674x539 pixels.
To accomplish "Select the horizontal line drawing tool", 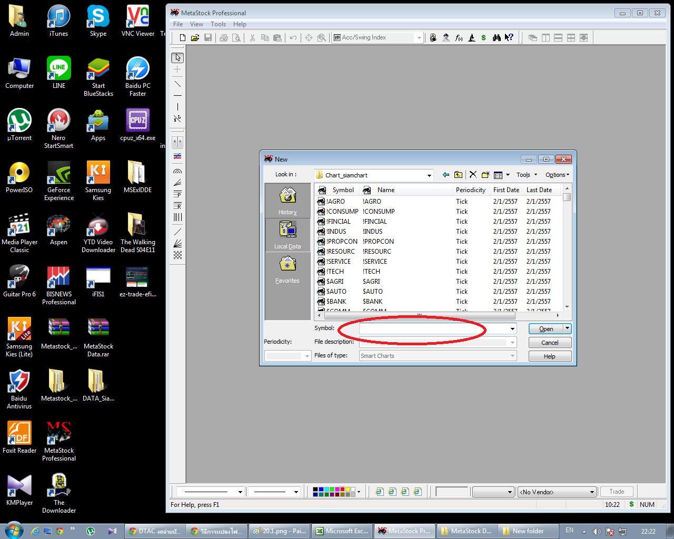I will [177, 96].
